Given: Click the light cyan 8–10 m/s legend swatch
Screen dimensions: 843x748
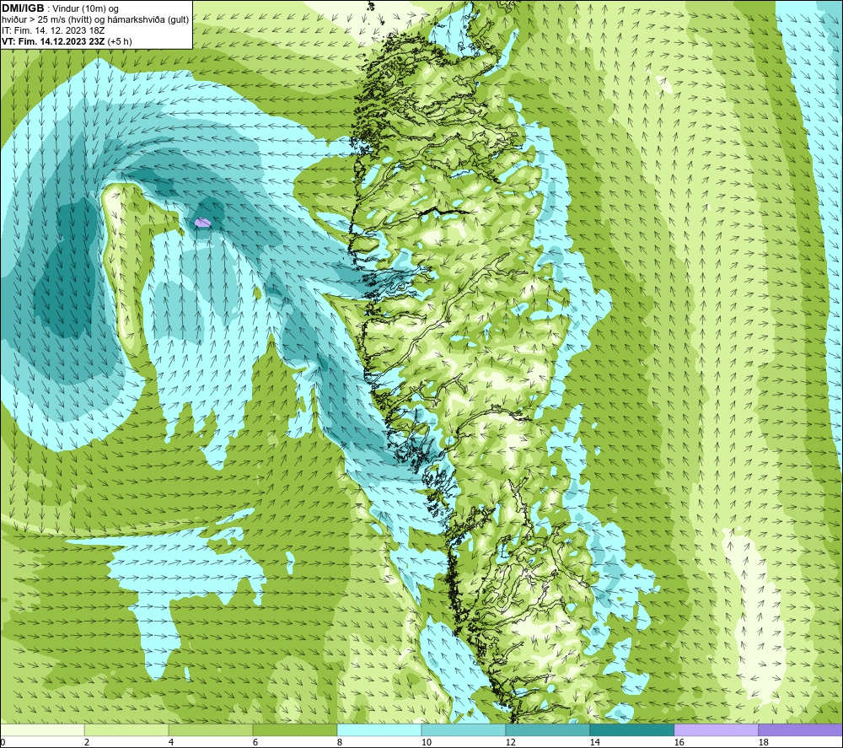Looking at the screenshot, I should click(x=379, y=729).
